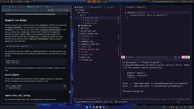Open README.md in the file tree
The width and height of the screenshot is (194, 109).
tap(86, 25)
